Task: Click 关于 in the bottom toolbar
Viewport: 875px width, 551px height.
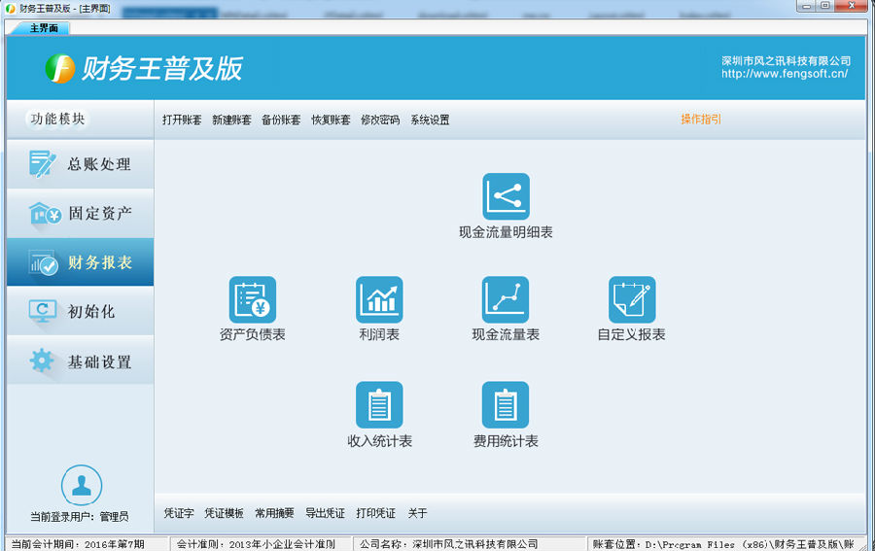Action: pyautogui.click(x=417, y=513)
